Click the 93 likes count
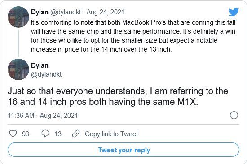 (26, 134)
